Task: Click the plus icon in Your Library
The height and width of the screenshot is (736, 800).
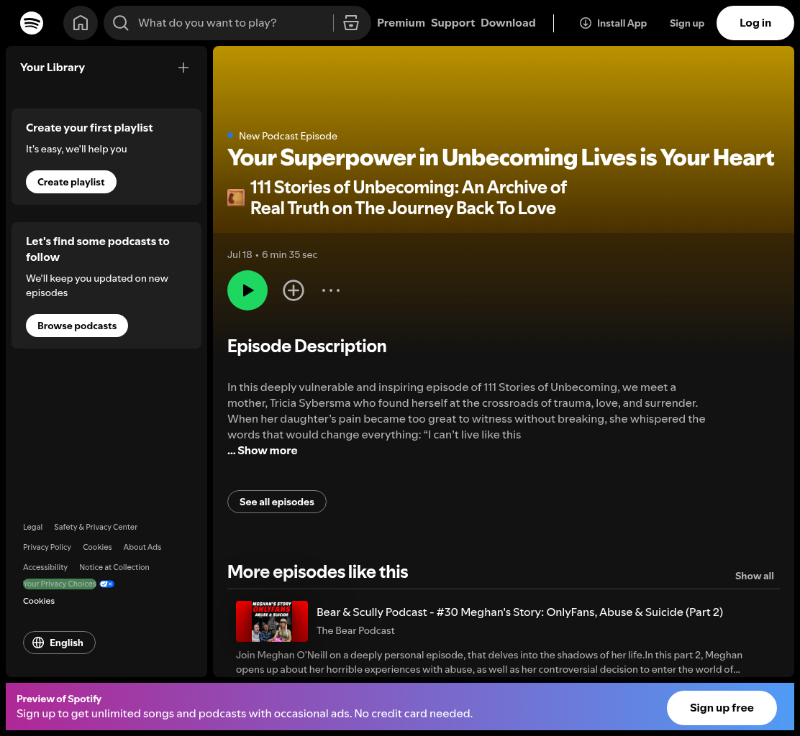Action: point(183,68)
